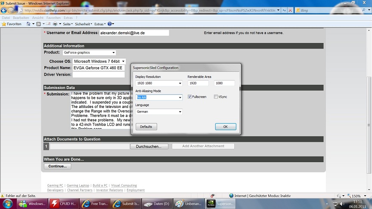Viewport: 372px width, 209px height.
Task: Click the zoom magnifier icon showing 150%
Action: (x=349, y=196)
